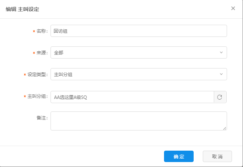Image resolution: width=243 pixels, height=167 pixels.
Task: Click inside the 备注 text area
Action: click(x=138, y=121)
